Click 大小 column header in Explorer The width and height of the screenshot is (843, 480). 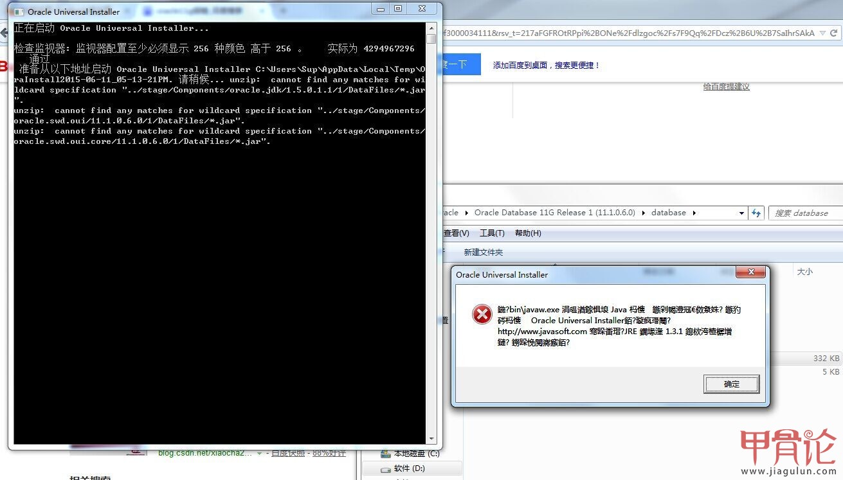804,272
